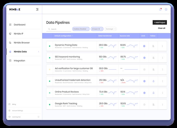Toggle the hamburger sidebar menu icon
Screen dimensions: 177x128
(x=37, y=9)
